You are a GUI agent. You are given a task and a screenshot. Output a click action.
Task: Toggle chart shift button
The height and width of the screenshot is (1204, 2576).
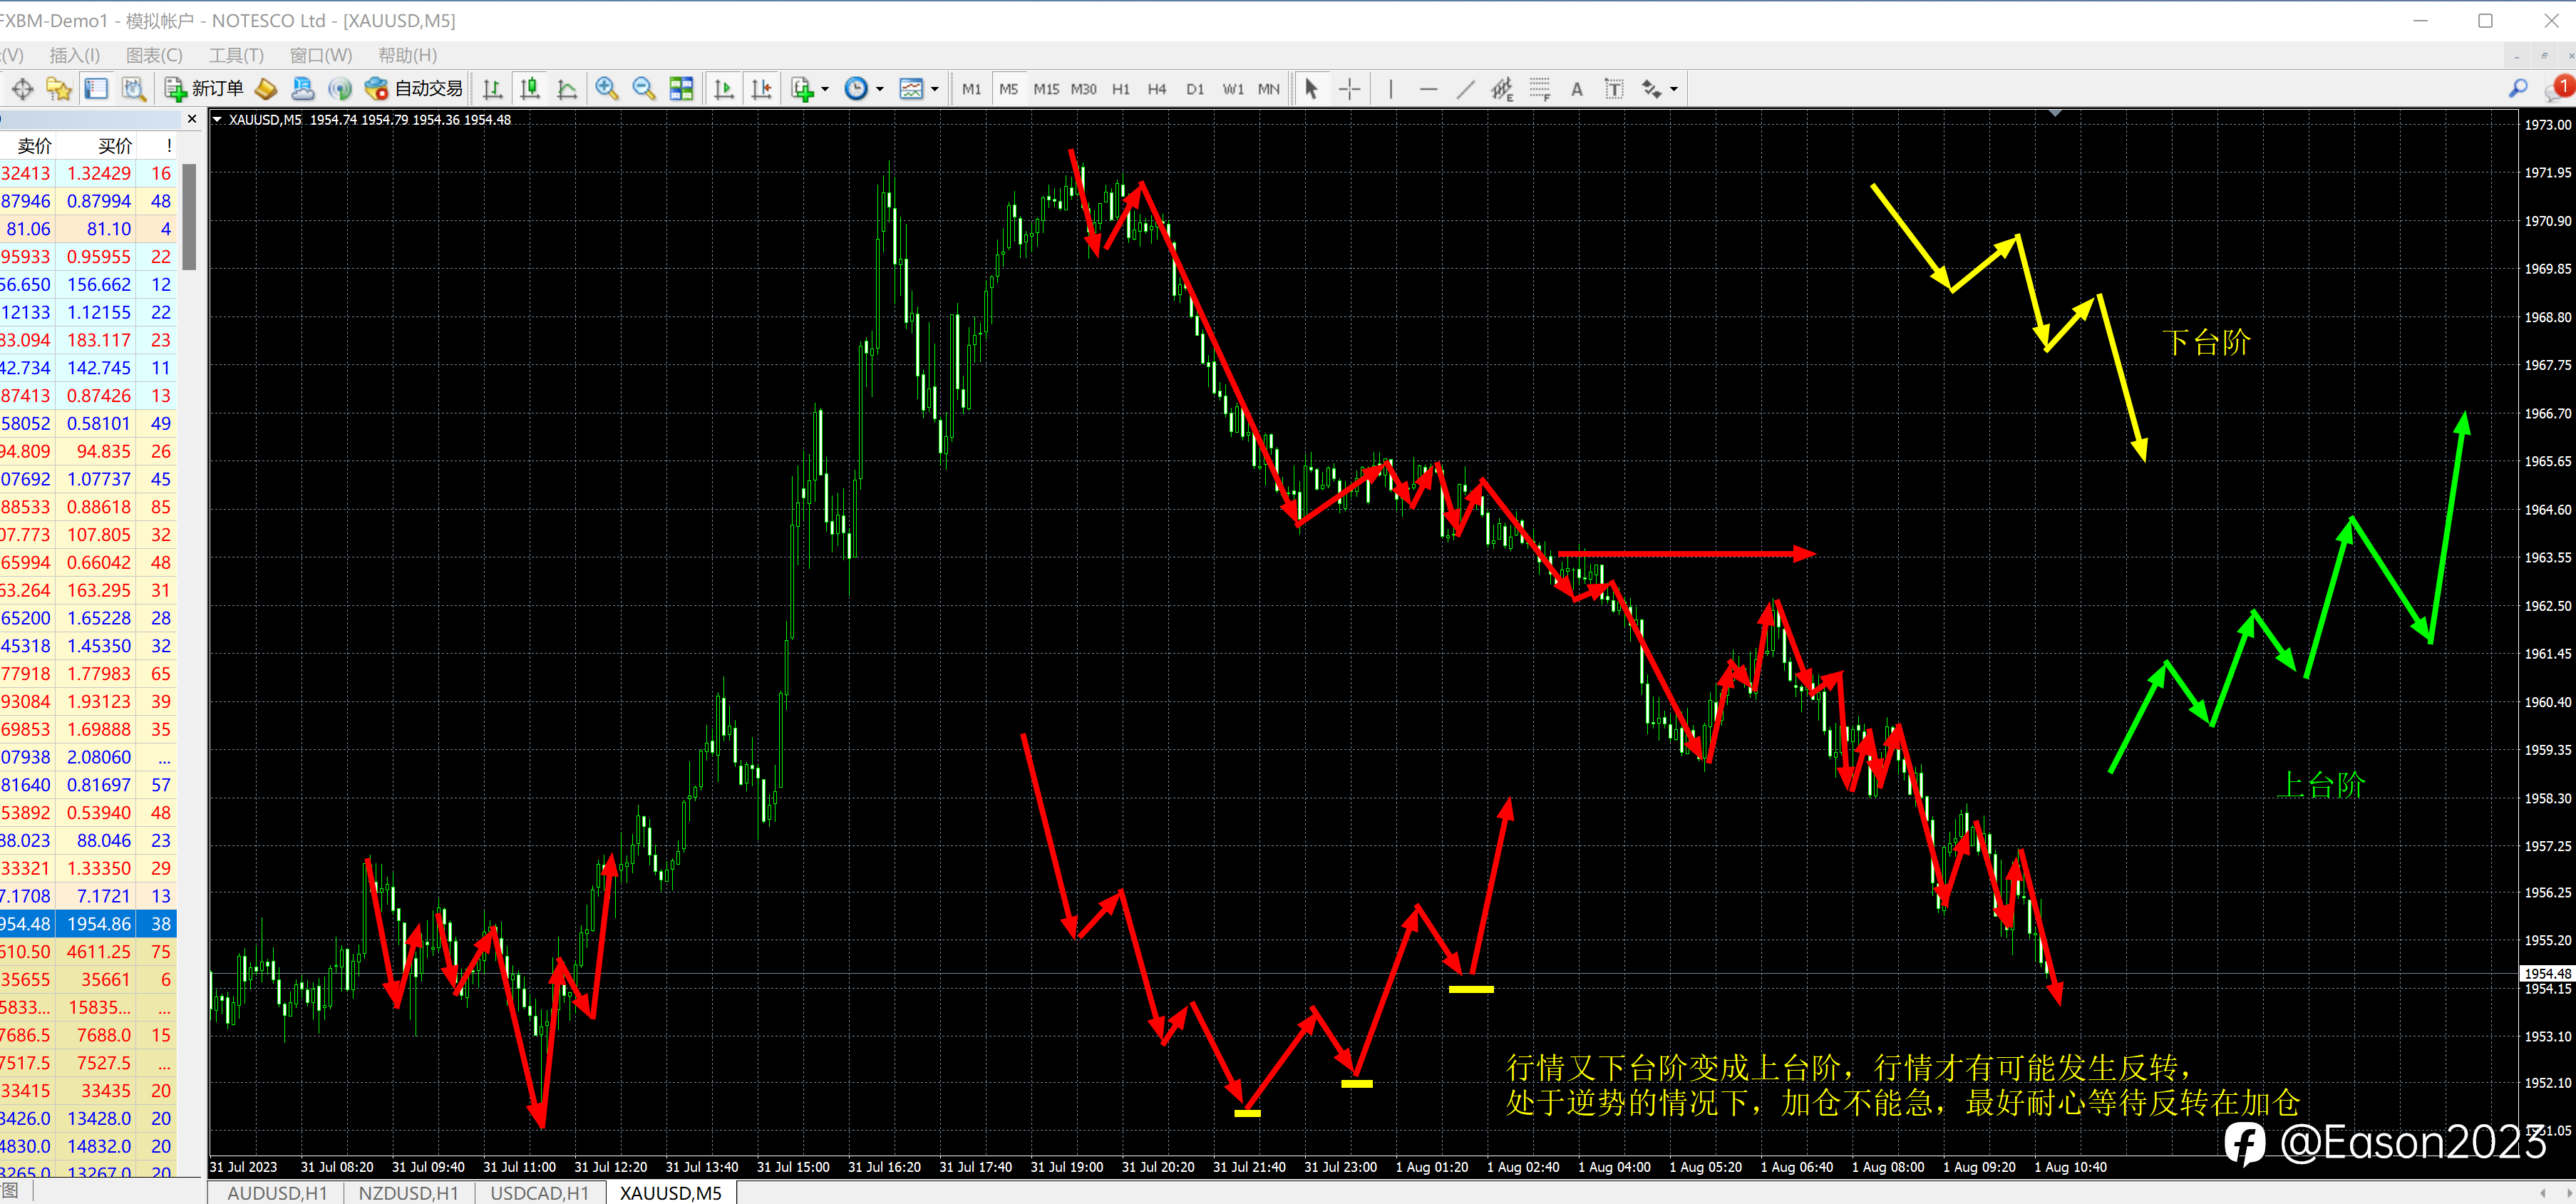pos(761,89)
